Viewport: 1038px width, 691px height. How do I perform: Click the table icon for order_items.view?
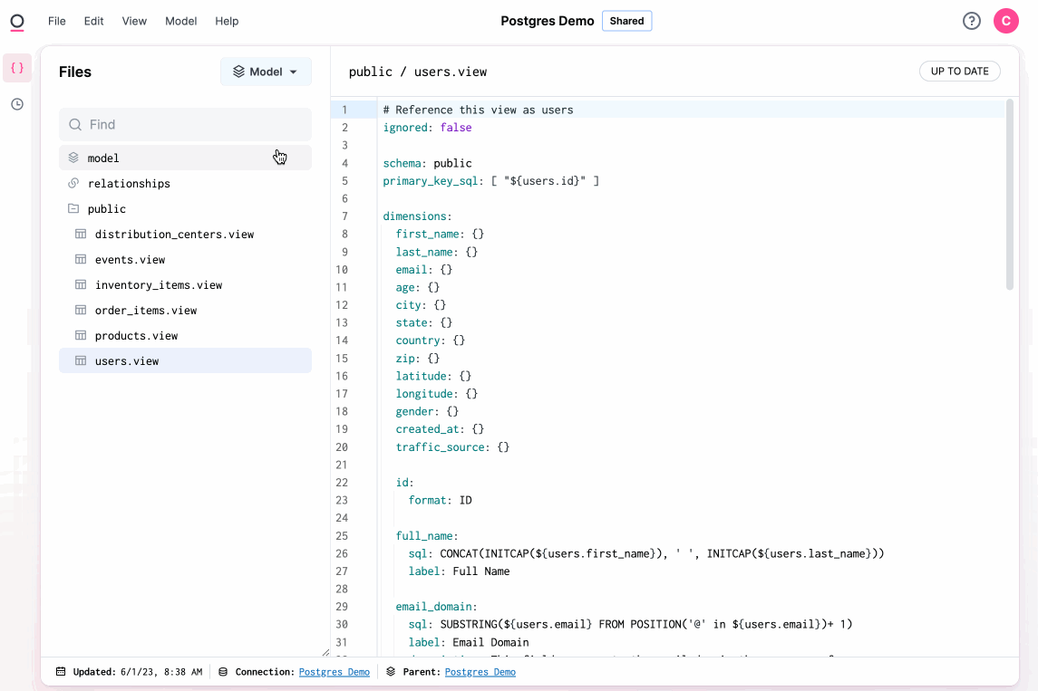coord(81,310)
